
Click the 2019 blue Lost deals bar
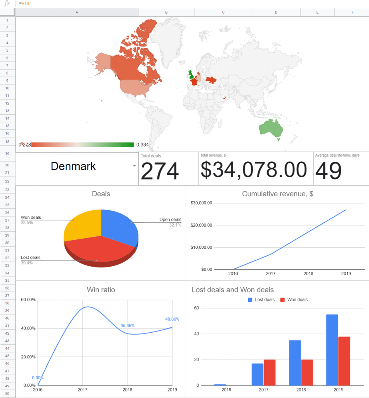[x=332, y=350]
